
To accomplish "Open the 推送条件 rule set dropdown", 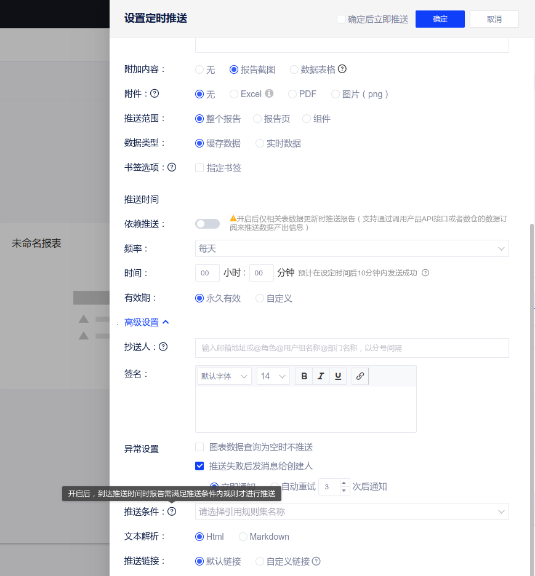I will point(352,511).
